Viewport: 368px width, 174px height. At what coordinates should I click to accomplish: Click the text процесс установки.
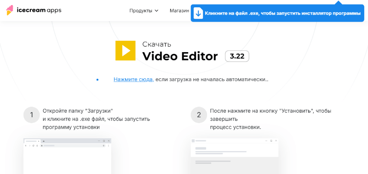coord(236,127)
